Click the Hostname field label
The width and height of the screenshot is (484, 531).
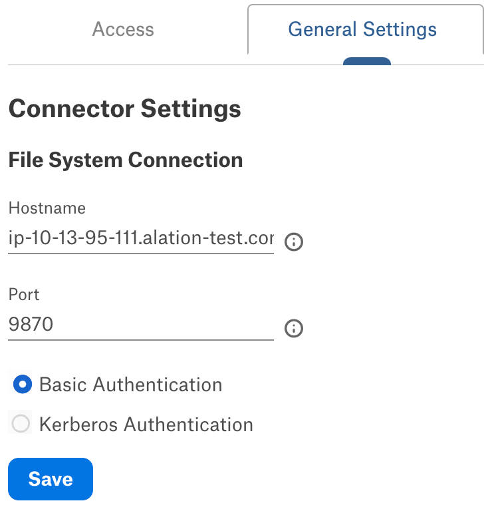47,208
